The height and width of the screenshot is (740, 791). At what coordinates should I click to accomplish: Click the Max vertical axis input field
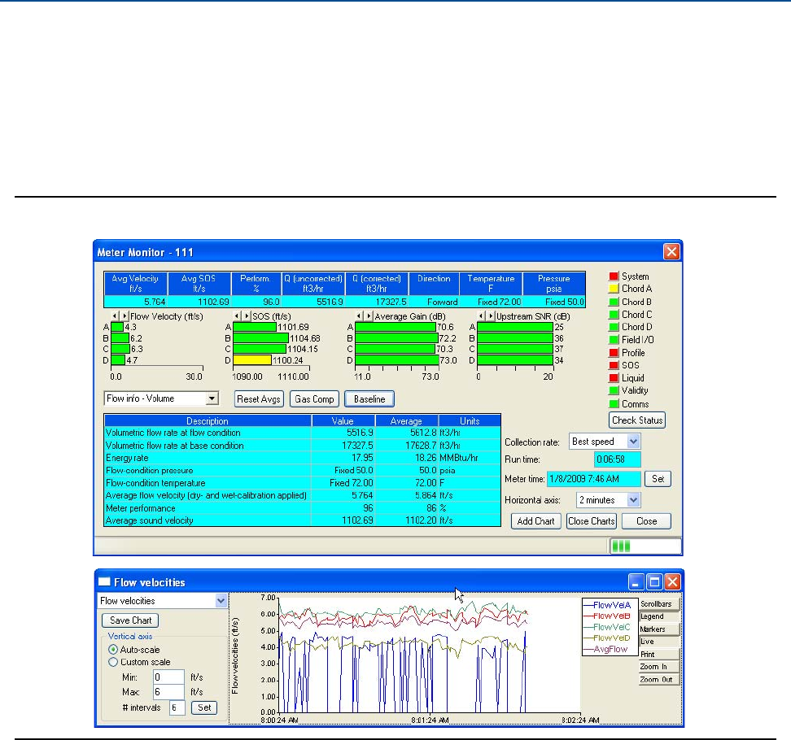(x=168, y=692)
